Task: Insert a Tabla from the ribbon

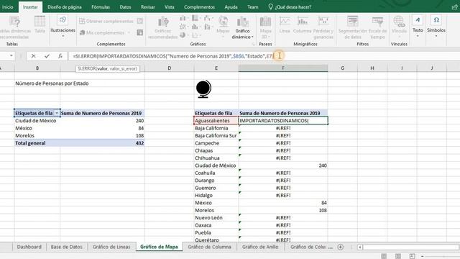Action: (x=40, y=25)
